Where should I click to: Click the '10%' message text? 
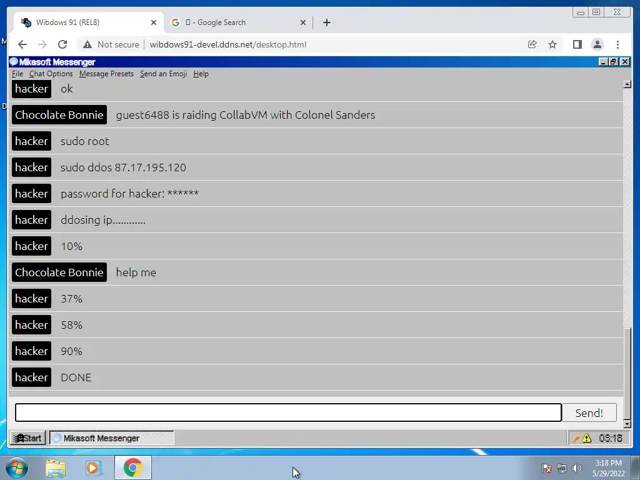pos(71,246)
